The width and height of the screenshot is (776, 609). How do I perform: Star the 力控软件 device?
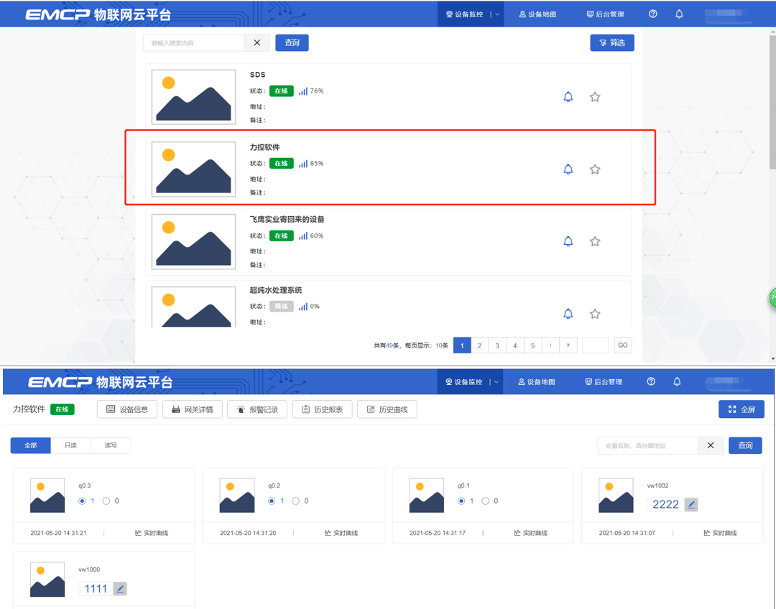point(595,169)
